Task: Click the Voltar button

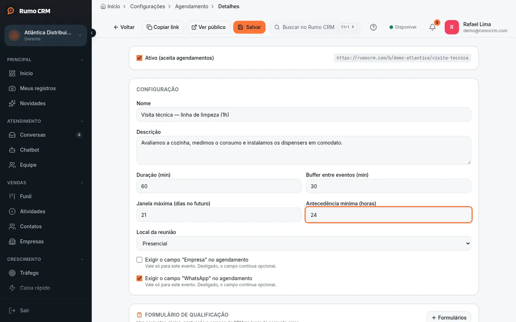Action: tap(124, 27)
